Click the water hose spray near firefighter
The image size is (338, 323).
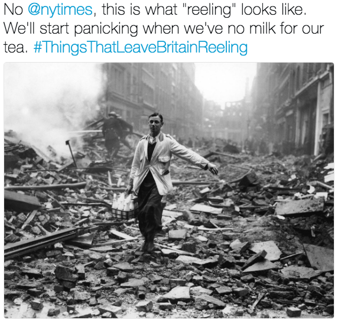coord(86,132)
